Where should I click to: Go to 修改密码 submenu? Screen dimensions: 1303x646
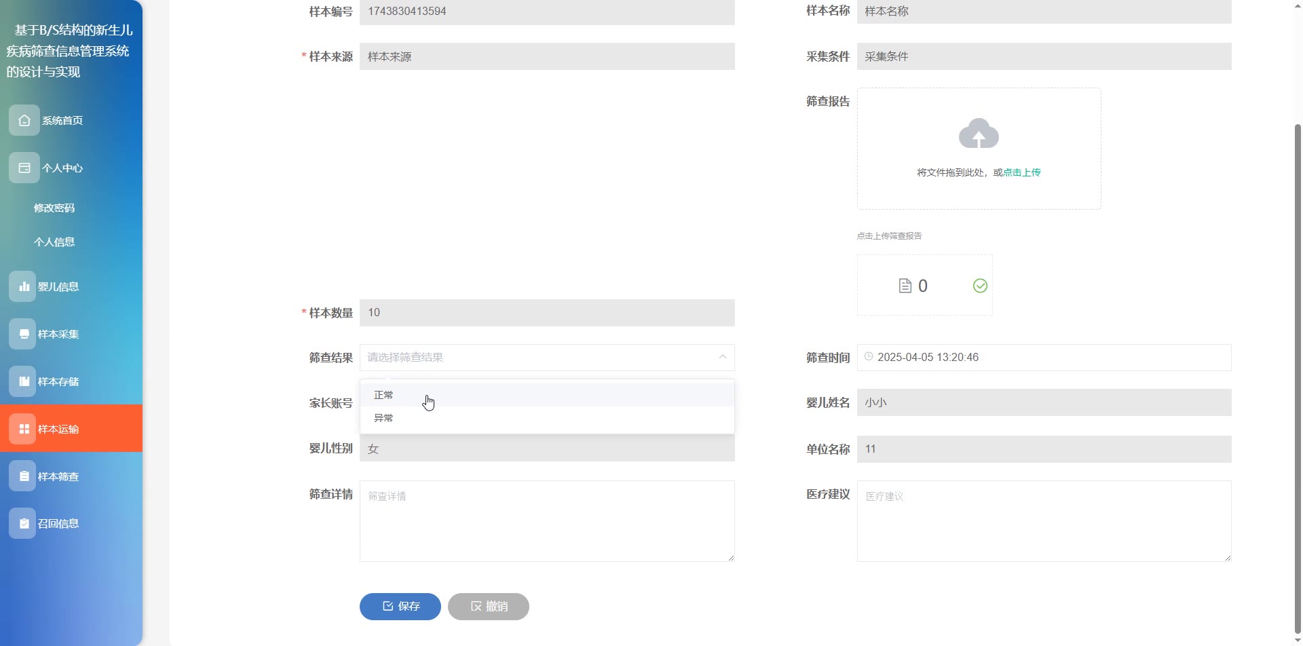tap(54, 208)
